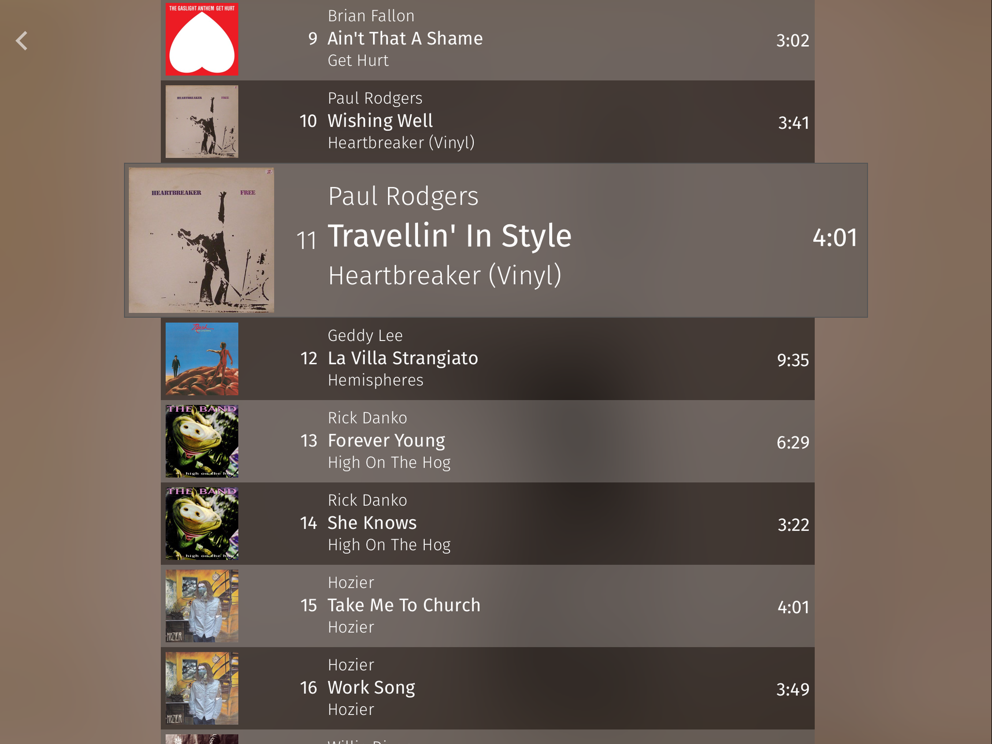This screenshot has width=992, height=744.
Task: Select Hozier album art beside Work Song
Action: [202, 688]
